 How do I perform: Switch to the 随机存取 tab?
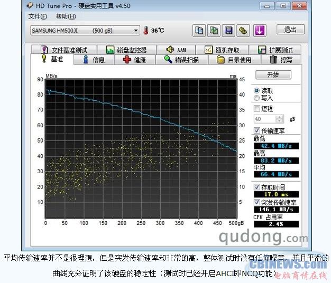coord(222,50)
